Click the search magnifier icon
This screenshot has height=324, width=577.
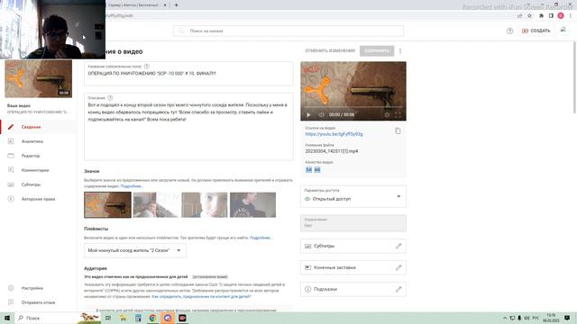pos(181,31)
